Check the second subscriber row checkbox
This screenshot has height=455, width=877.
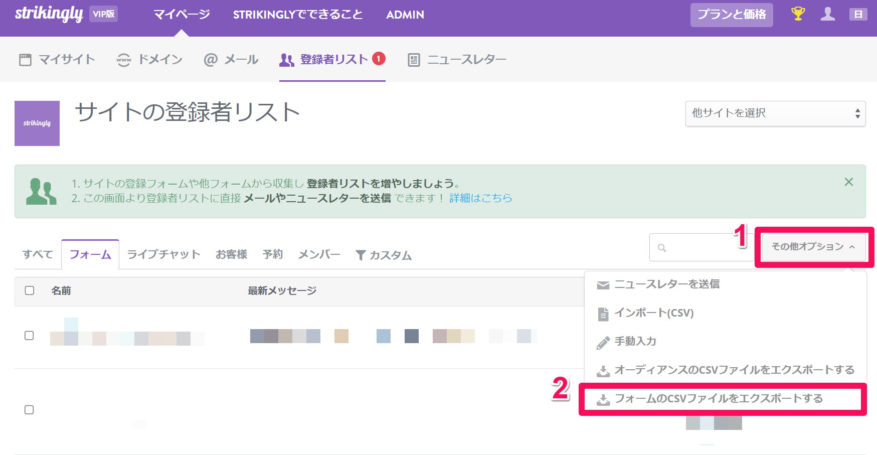(x=30, y=410)
